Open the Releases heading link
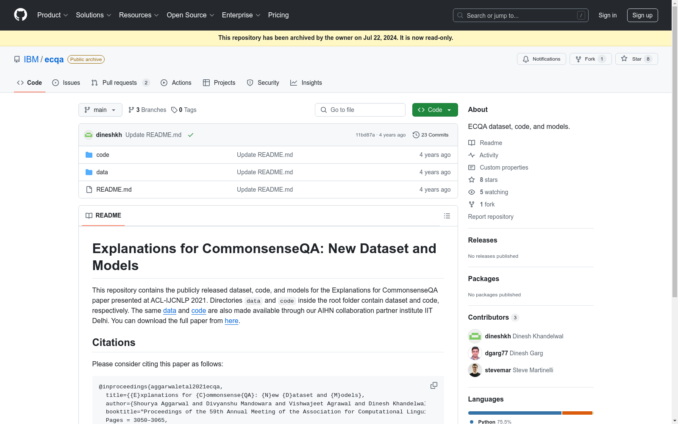This screenshot has height=424, width=678. [483, 240]
